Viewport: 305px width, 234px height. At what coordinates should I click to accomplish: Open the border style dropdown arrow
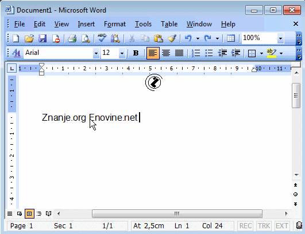[261, 53]
